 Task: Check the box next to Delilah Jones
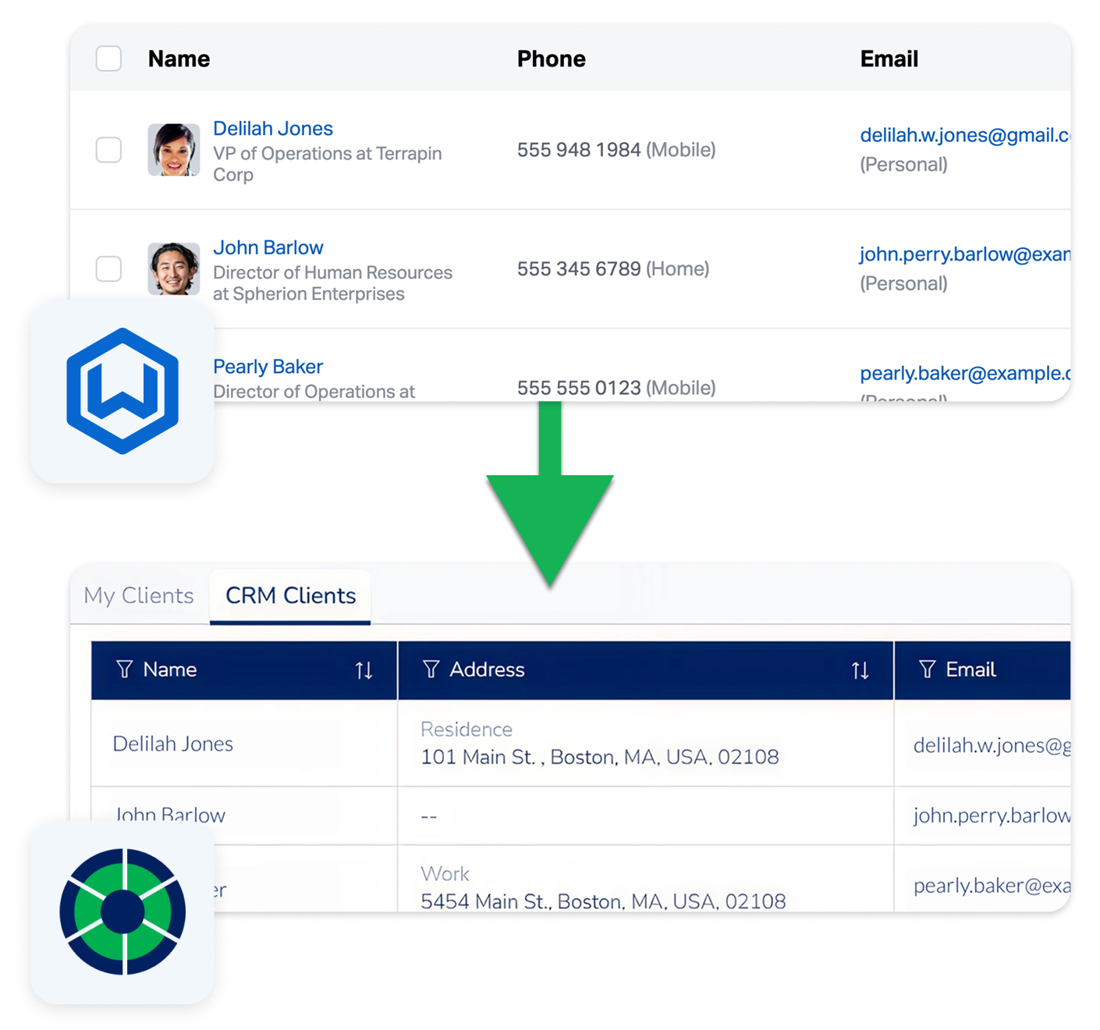click(108, 150)
